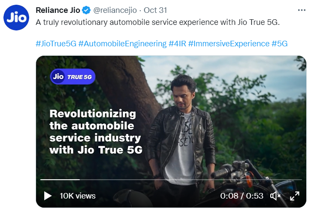
Task: Click the 0:08 / 0:53 time display
Action: [x=242, y=196]
